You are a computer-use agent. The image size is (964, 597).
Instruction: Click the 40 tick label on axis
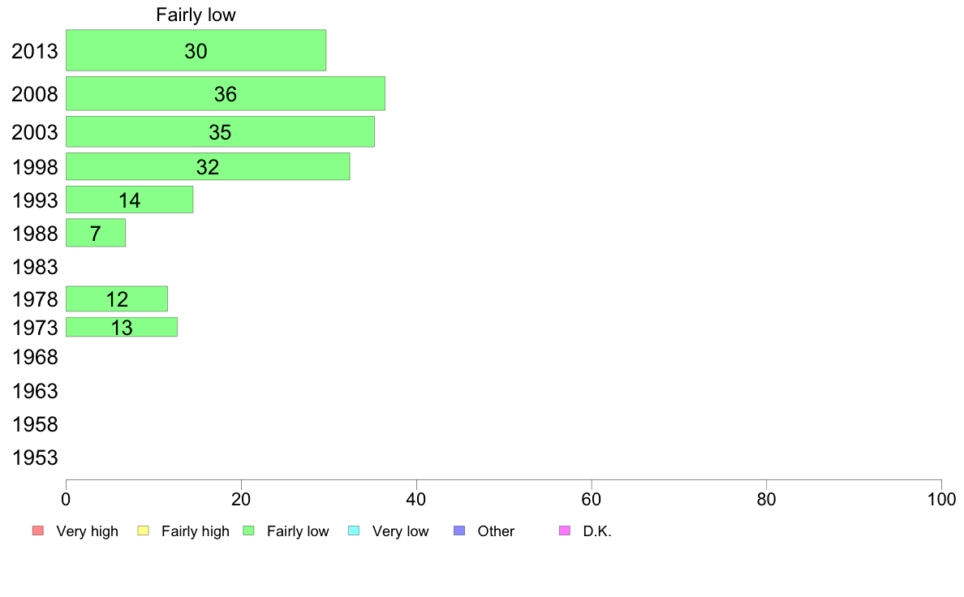click(x=416, y=499)
